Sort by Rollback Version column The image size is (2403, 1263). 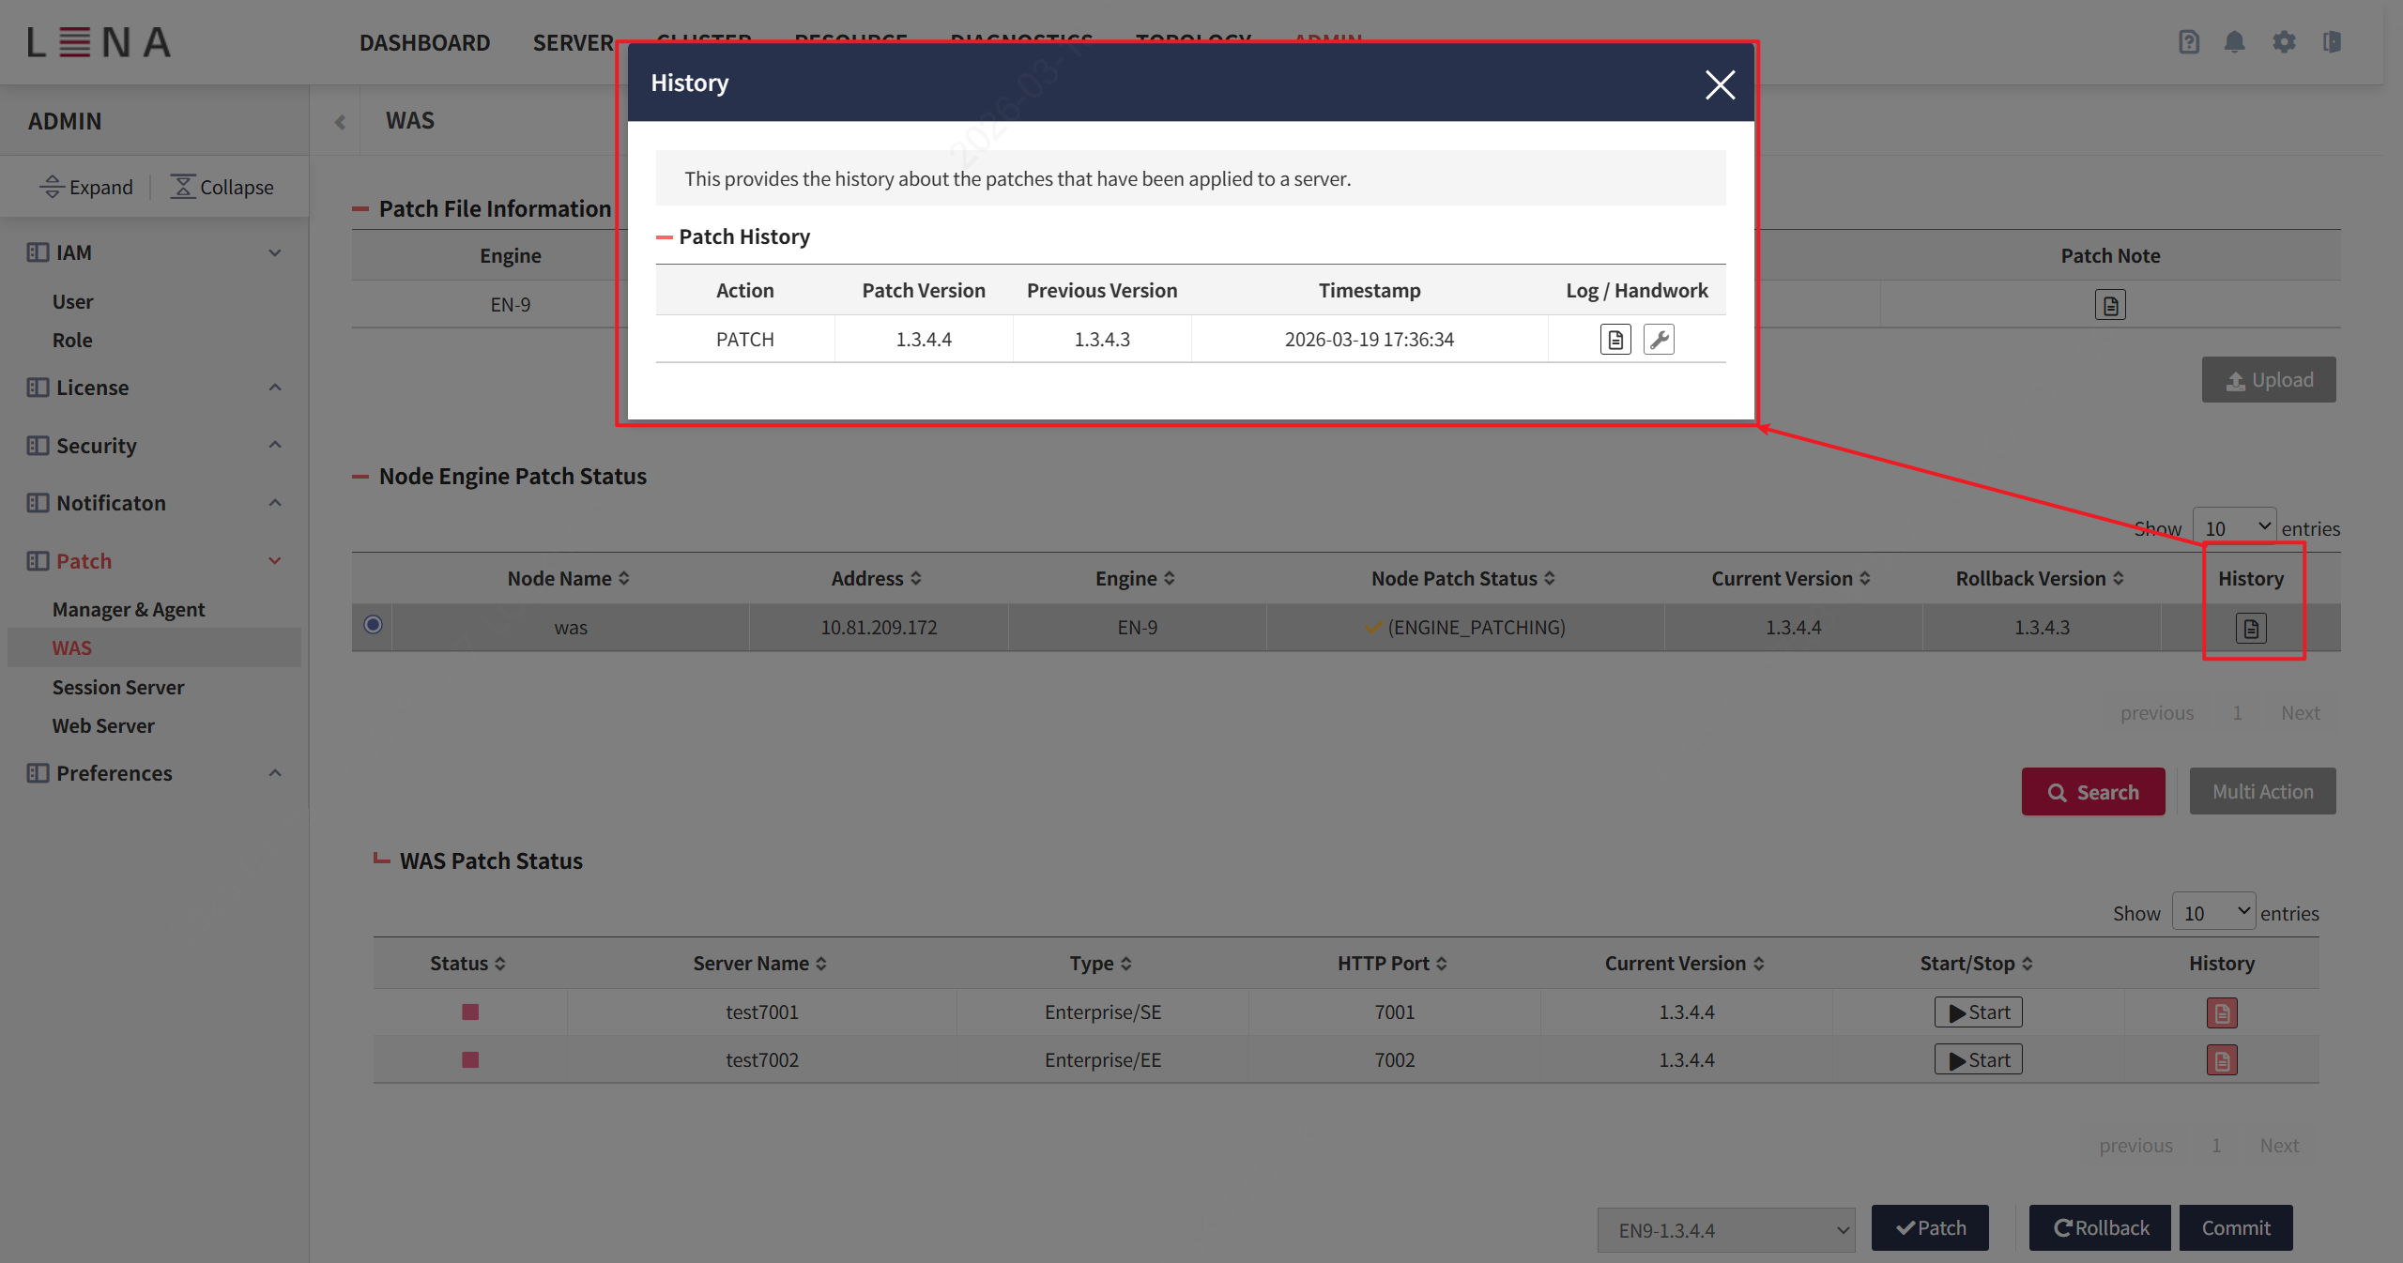click(2039, 579)
